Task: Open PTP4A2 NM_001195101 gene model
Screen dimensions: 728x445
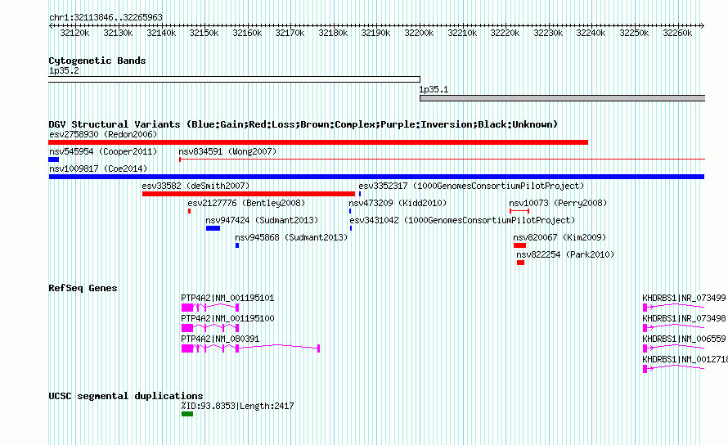Action: point(210,308)
